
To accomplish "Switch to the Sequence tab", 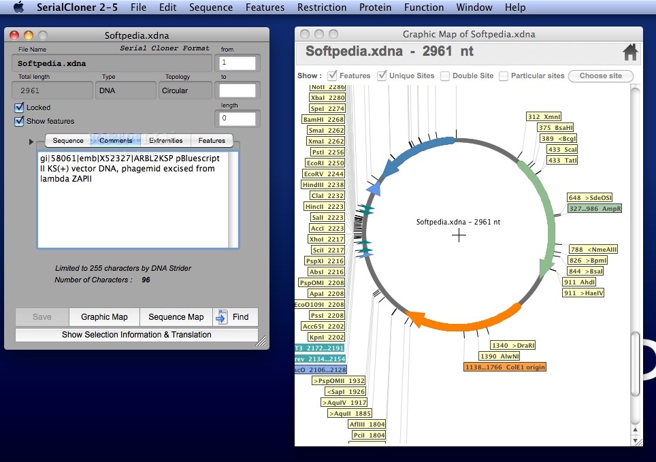I will [68, 141].
